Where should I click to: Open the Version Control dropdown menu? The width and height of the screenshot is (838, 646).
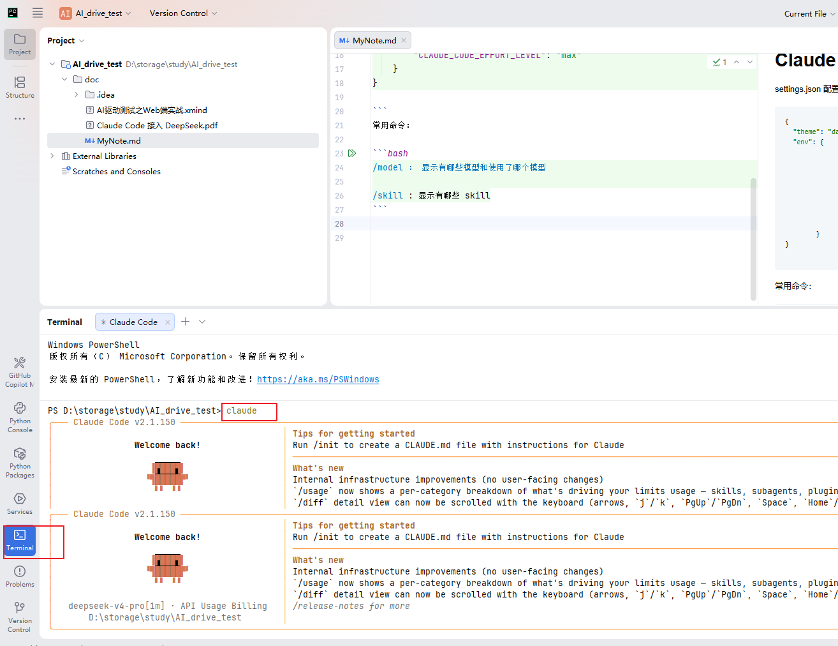coord(183,13)
